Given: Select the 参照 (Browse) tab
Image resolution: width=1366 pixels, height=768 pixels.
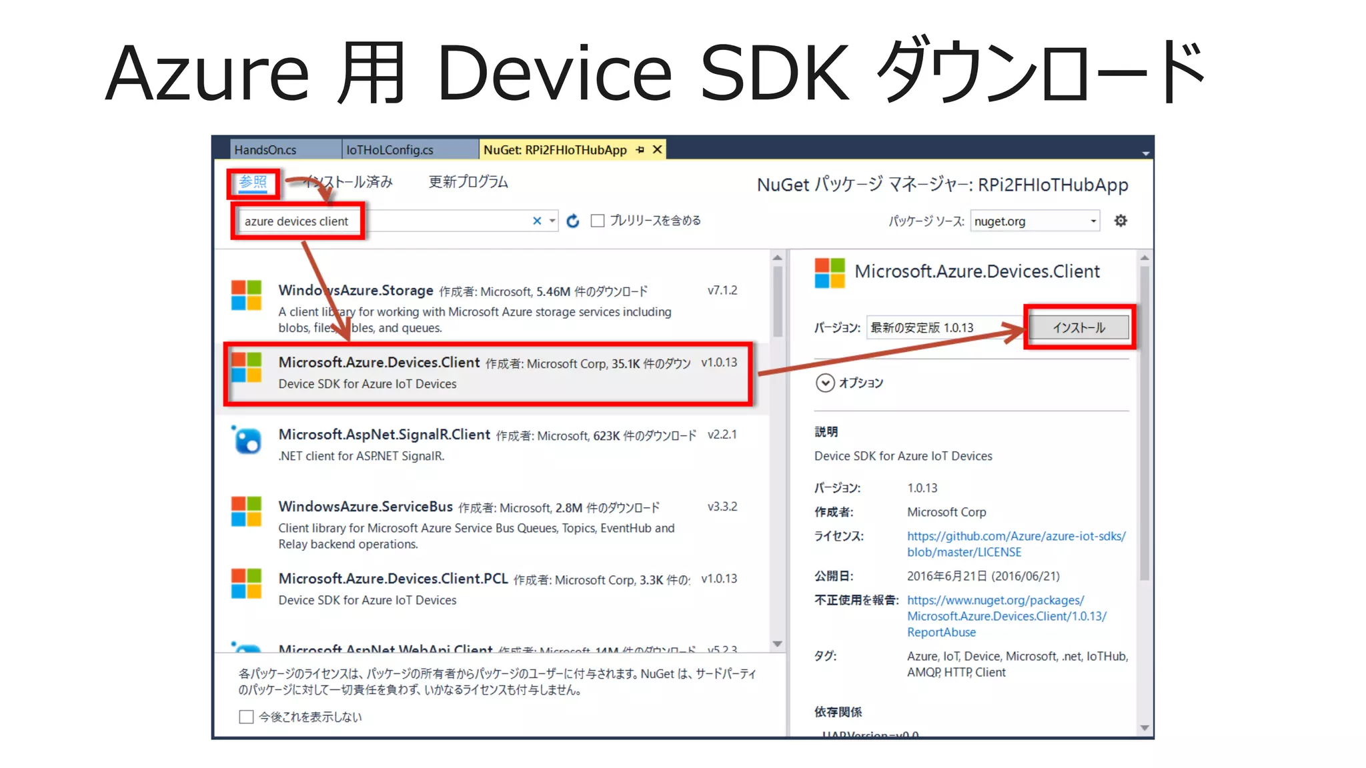Looking at the screenshot, I should (253, 182).
